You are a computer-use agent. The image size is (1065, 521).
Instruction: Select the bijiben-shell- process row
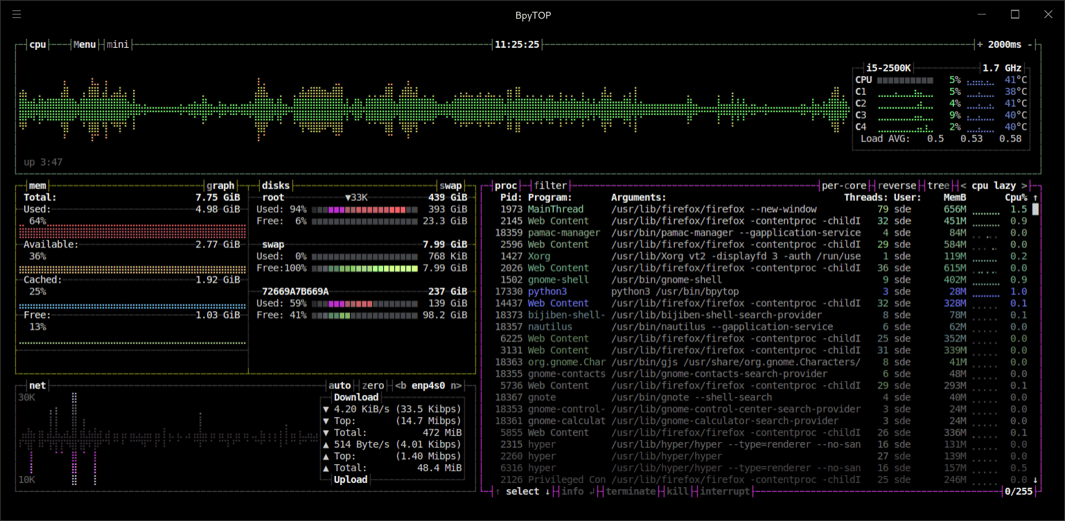761,315
